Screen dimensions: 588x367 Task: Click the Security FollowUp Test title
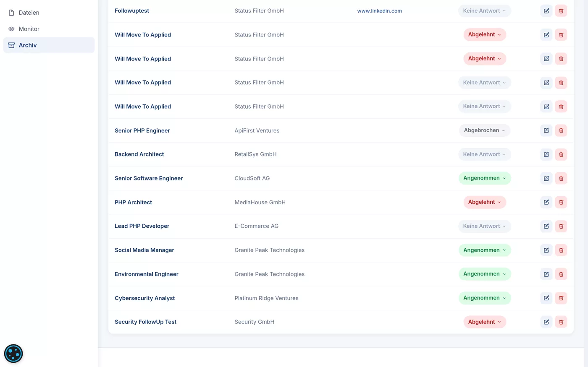point(146,322)
